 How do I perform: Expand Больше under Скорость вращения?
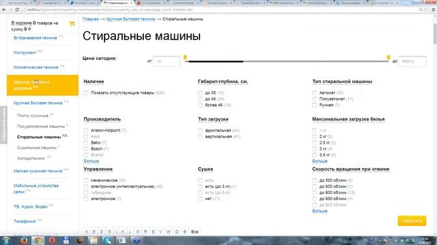(x=320, y=211)
